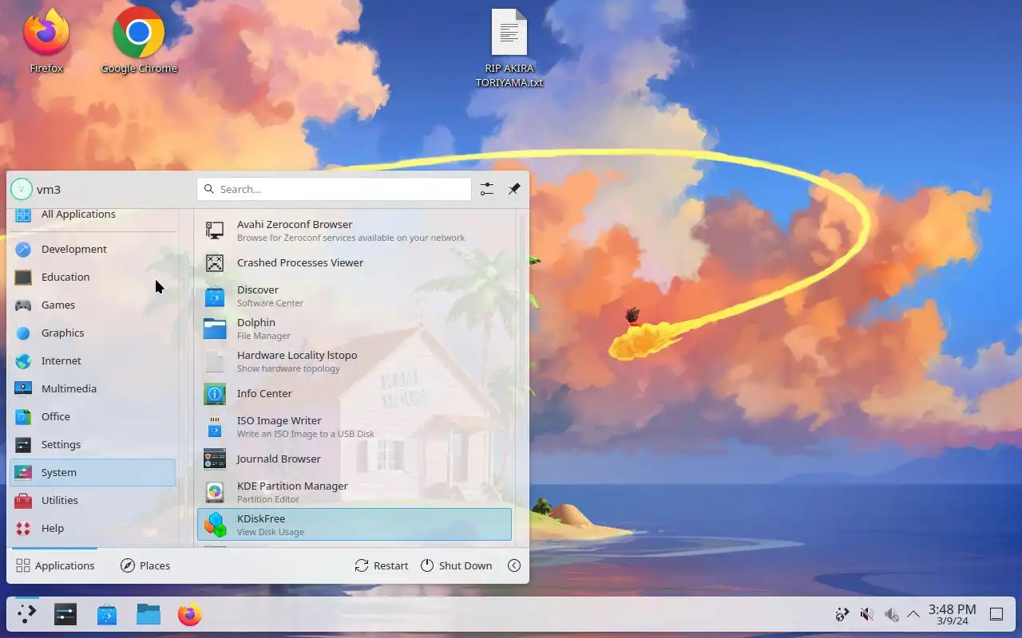The width and height of the screenshot is (1022, 638).
Task: Select the Internet category
Action: pyautogui.click(x=93, y=360)
